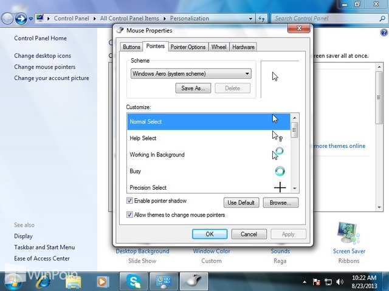Open Change mouse pointers link

tap(44, 67)
